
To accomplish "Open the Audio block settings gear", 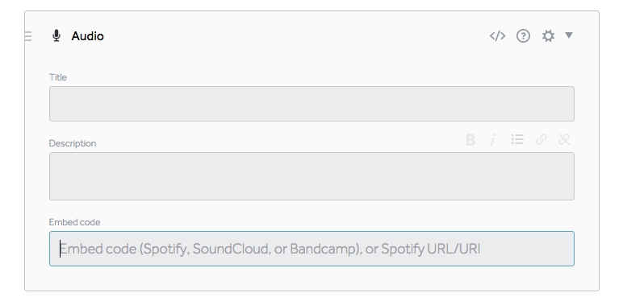I will [x=548, y=36].
